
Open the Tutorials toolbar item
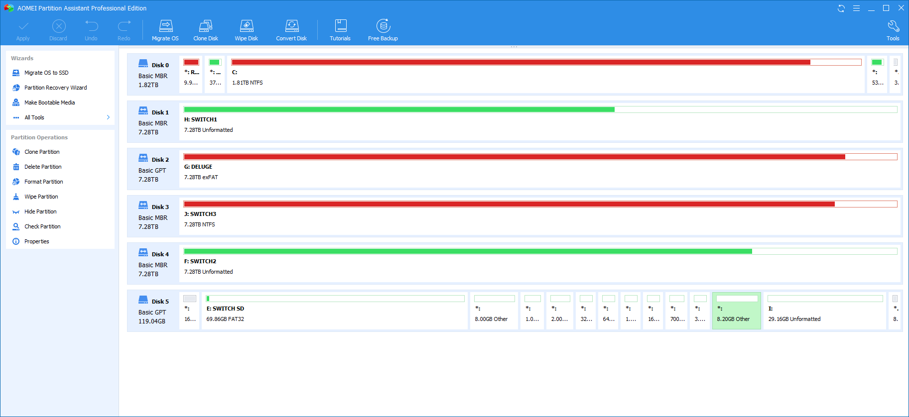pyautogui.click(x=340, y=30)
